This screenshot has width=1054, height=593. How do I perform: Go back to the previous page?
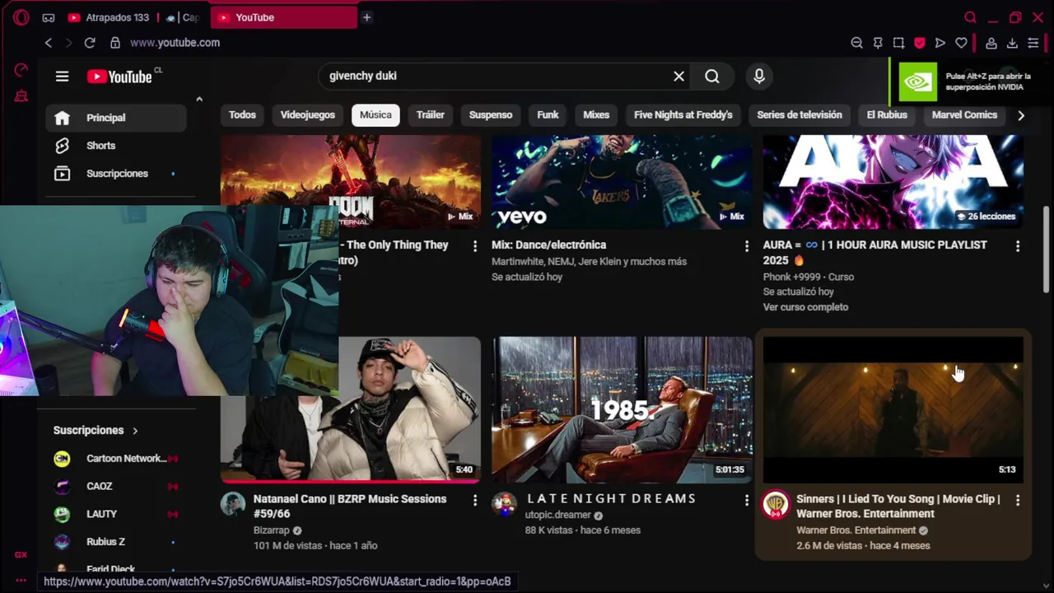click(49, 43)
